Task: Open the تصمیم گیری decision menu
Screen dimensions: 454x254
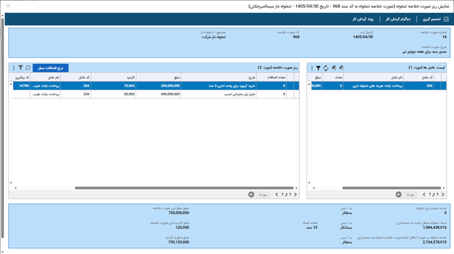Action: (435, 19)
